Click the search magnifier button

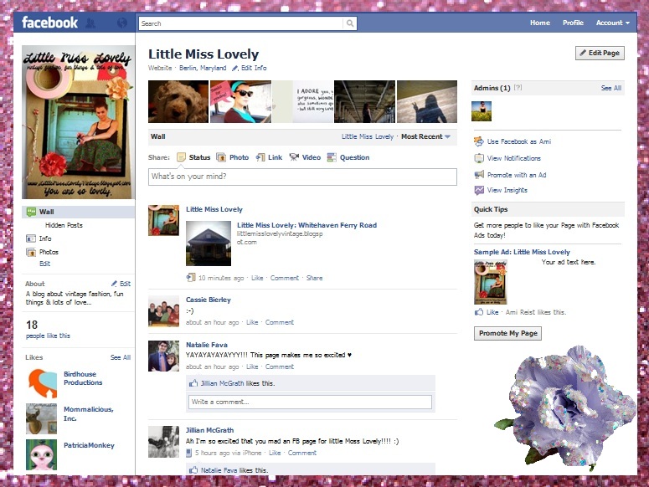[x=350, y=23]
